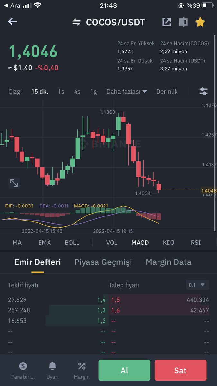The width and height of the screenshot is (217, 386).
Task: Tap the red Sat sell button
Action: (180, 370)
